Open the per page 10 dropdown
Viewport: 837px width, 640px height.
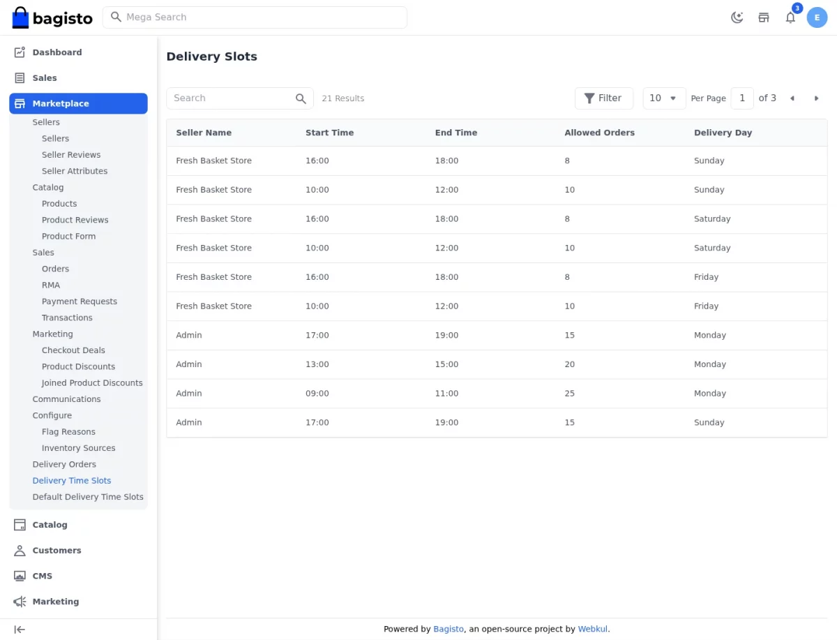(664, 98)
